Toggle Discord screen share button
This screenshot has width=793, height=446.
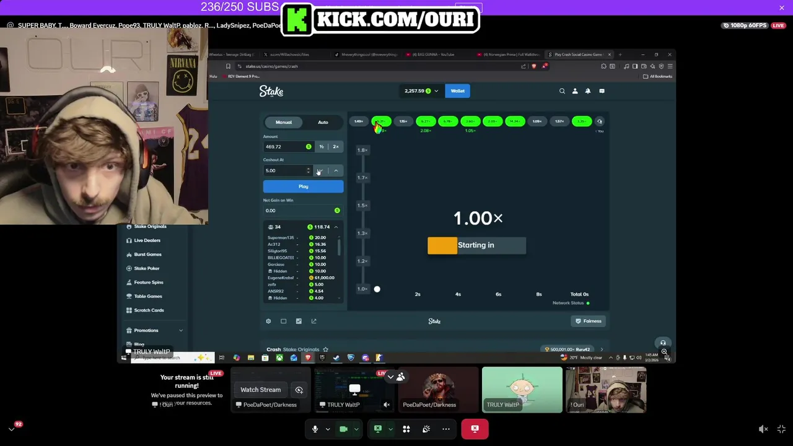(377, 429)
